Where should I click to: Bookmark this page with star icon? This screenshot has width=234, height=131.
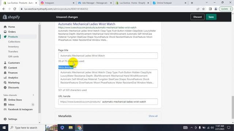(x=203, y=9)
